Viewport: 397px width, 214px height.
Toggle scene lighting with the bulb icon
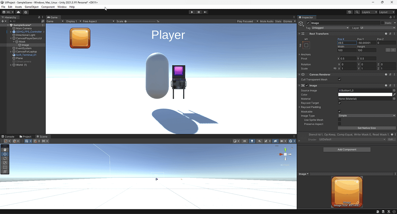252,141
